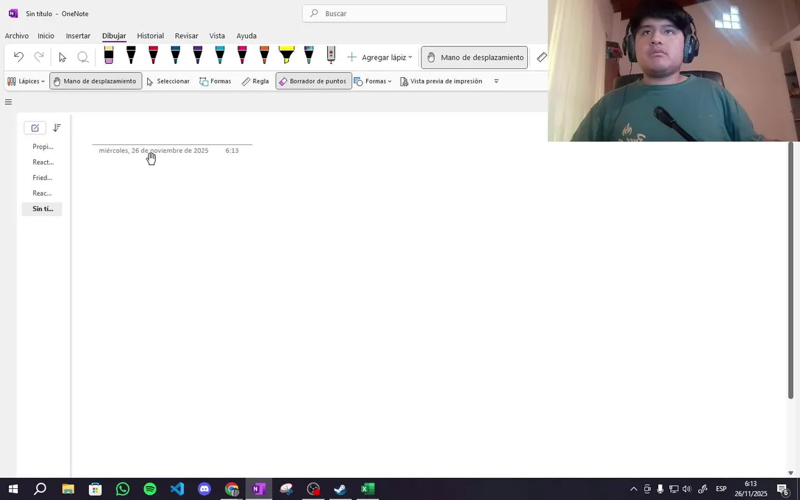
Task: Click the Buscar search box
Action: click(405, 13)
